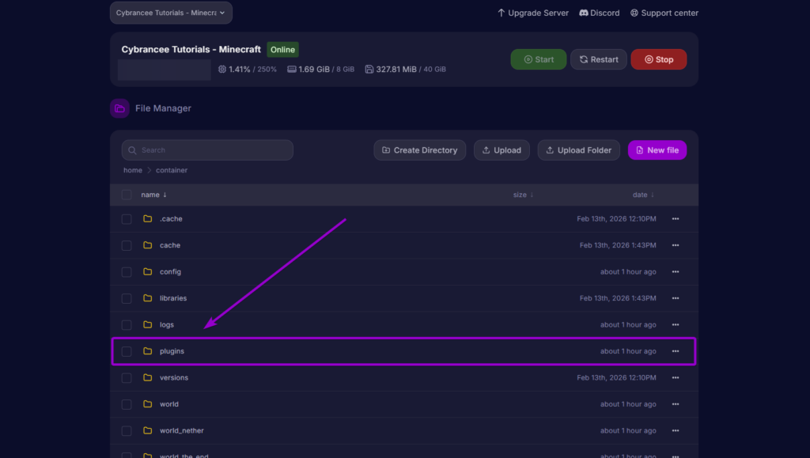Click the purple New file button
The image size is (810, 458).
tap(657, 150)
